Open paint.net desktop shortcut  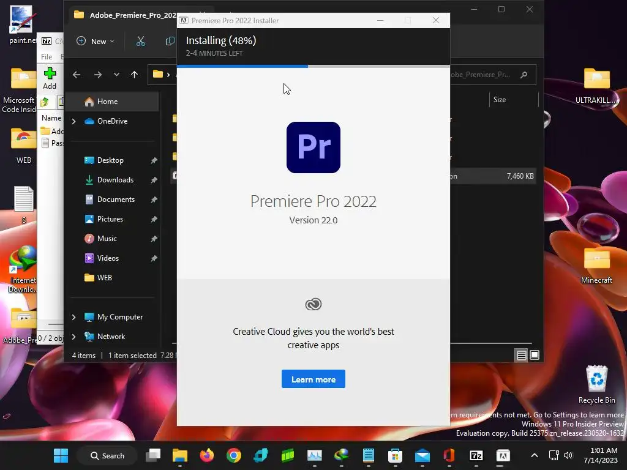tap(21, 24)
